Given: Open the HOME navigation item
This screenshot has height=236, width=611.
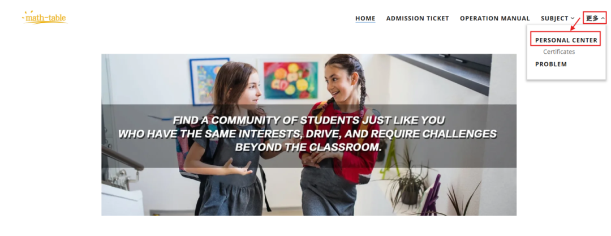Looking at the screenshot, I should tap(365, 18).
